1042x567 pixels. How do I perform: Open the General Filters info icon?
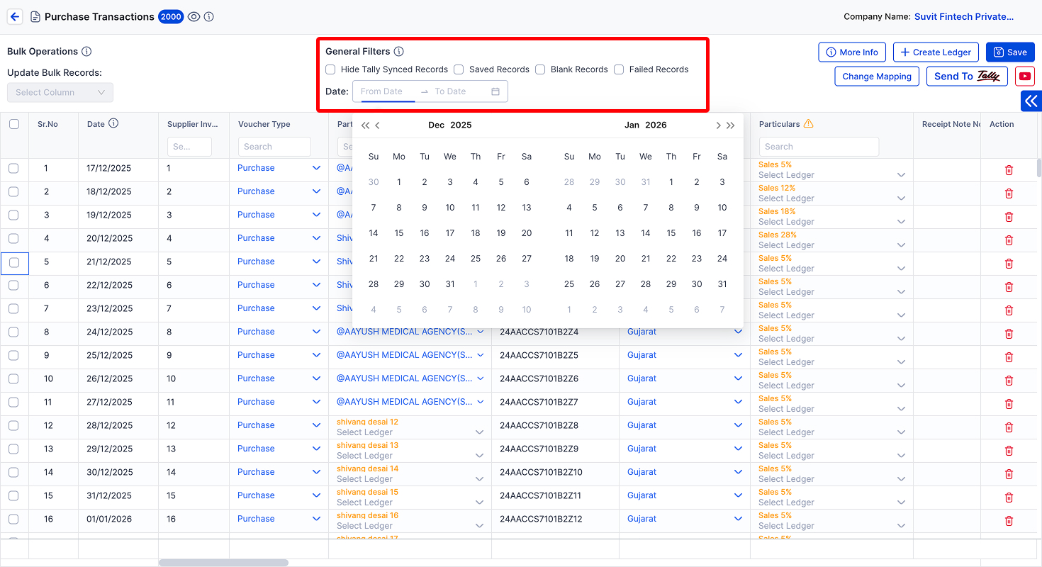point(398,51)
